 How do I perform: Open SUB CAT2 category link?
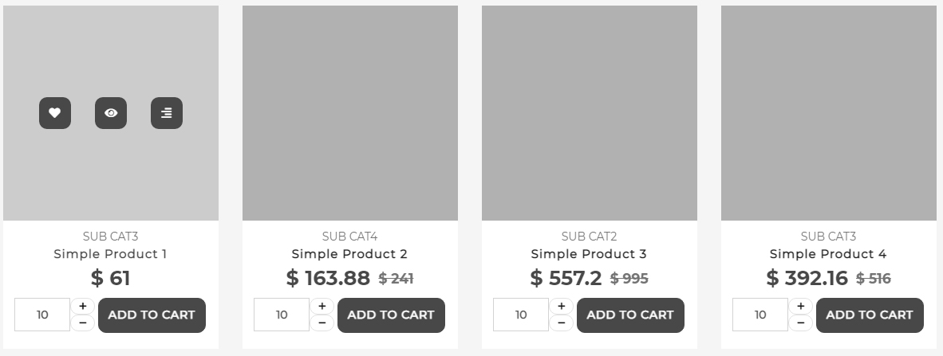[x=589, y=237]
